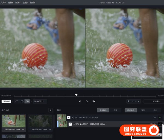Open the 文件 (File) menu
The width and height of the screenshot is (164, 140).
coord(3,2)
